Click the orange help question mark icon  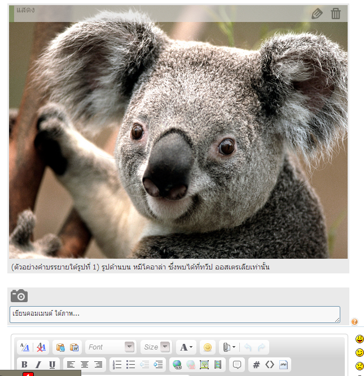(x=354, y=321)
